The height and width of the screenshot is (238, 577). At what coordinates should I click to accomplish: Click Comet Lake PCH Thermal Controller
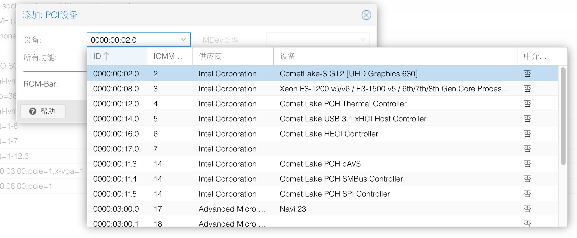click(x=343, y=104)
